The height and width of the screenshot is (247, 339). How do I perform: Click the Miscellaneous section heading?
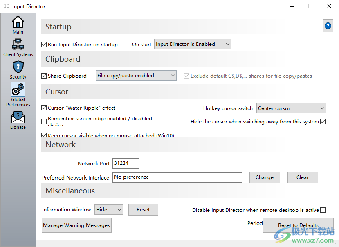click(x=70, y=191)
